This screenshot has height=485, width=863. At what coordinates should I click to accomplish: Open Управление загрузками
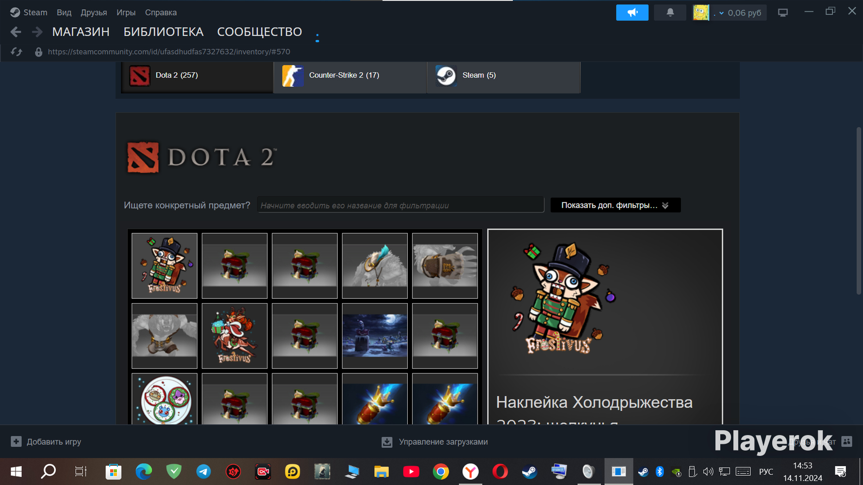click(435, 442)
